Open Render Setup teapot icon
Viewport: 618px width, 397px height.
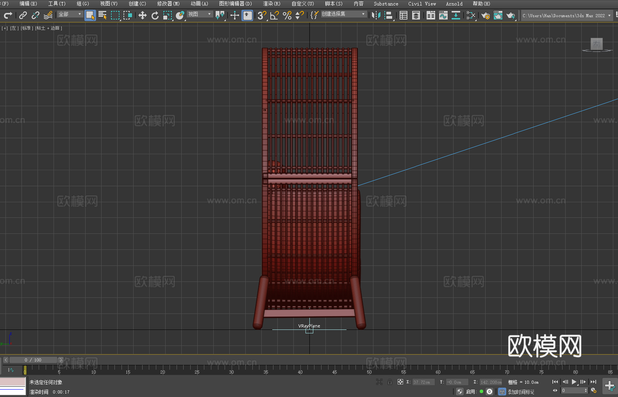[486, 15]
